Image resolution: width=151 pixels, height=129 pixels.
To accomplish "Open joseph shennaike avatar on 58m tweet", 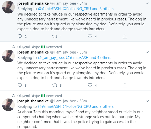I will (x=9, y=105).
